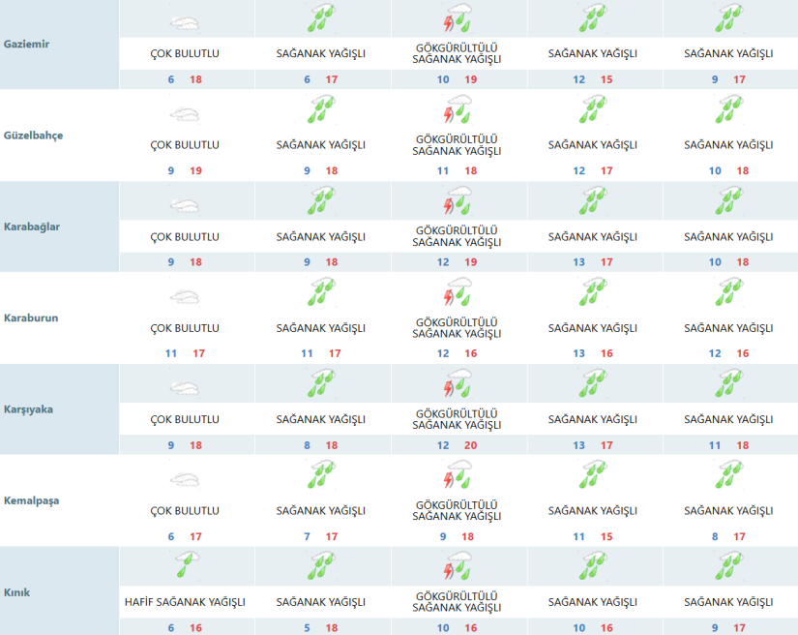This screenshot has width=798, height=635.
Task: Select the Karabağlar district name
Action: coord(32,227)
